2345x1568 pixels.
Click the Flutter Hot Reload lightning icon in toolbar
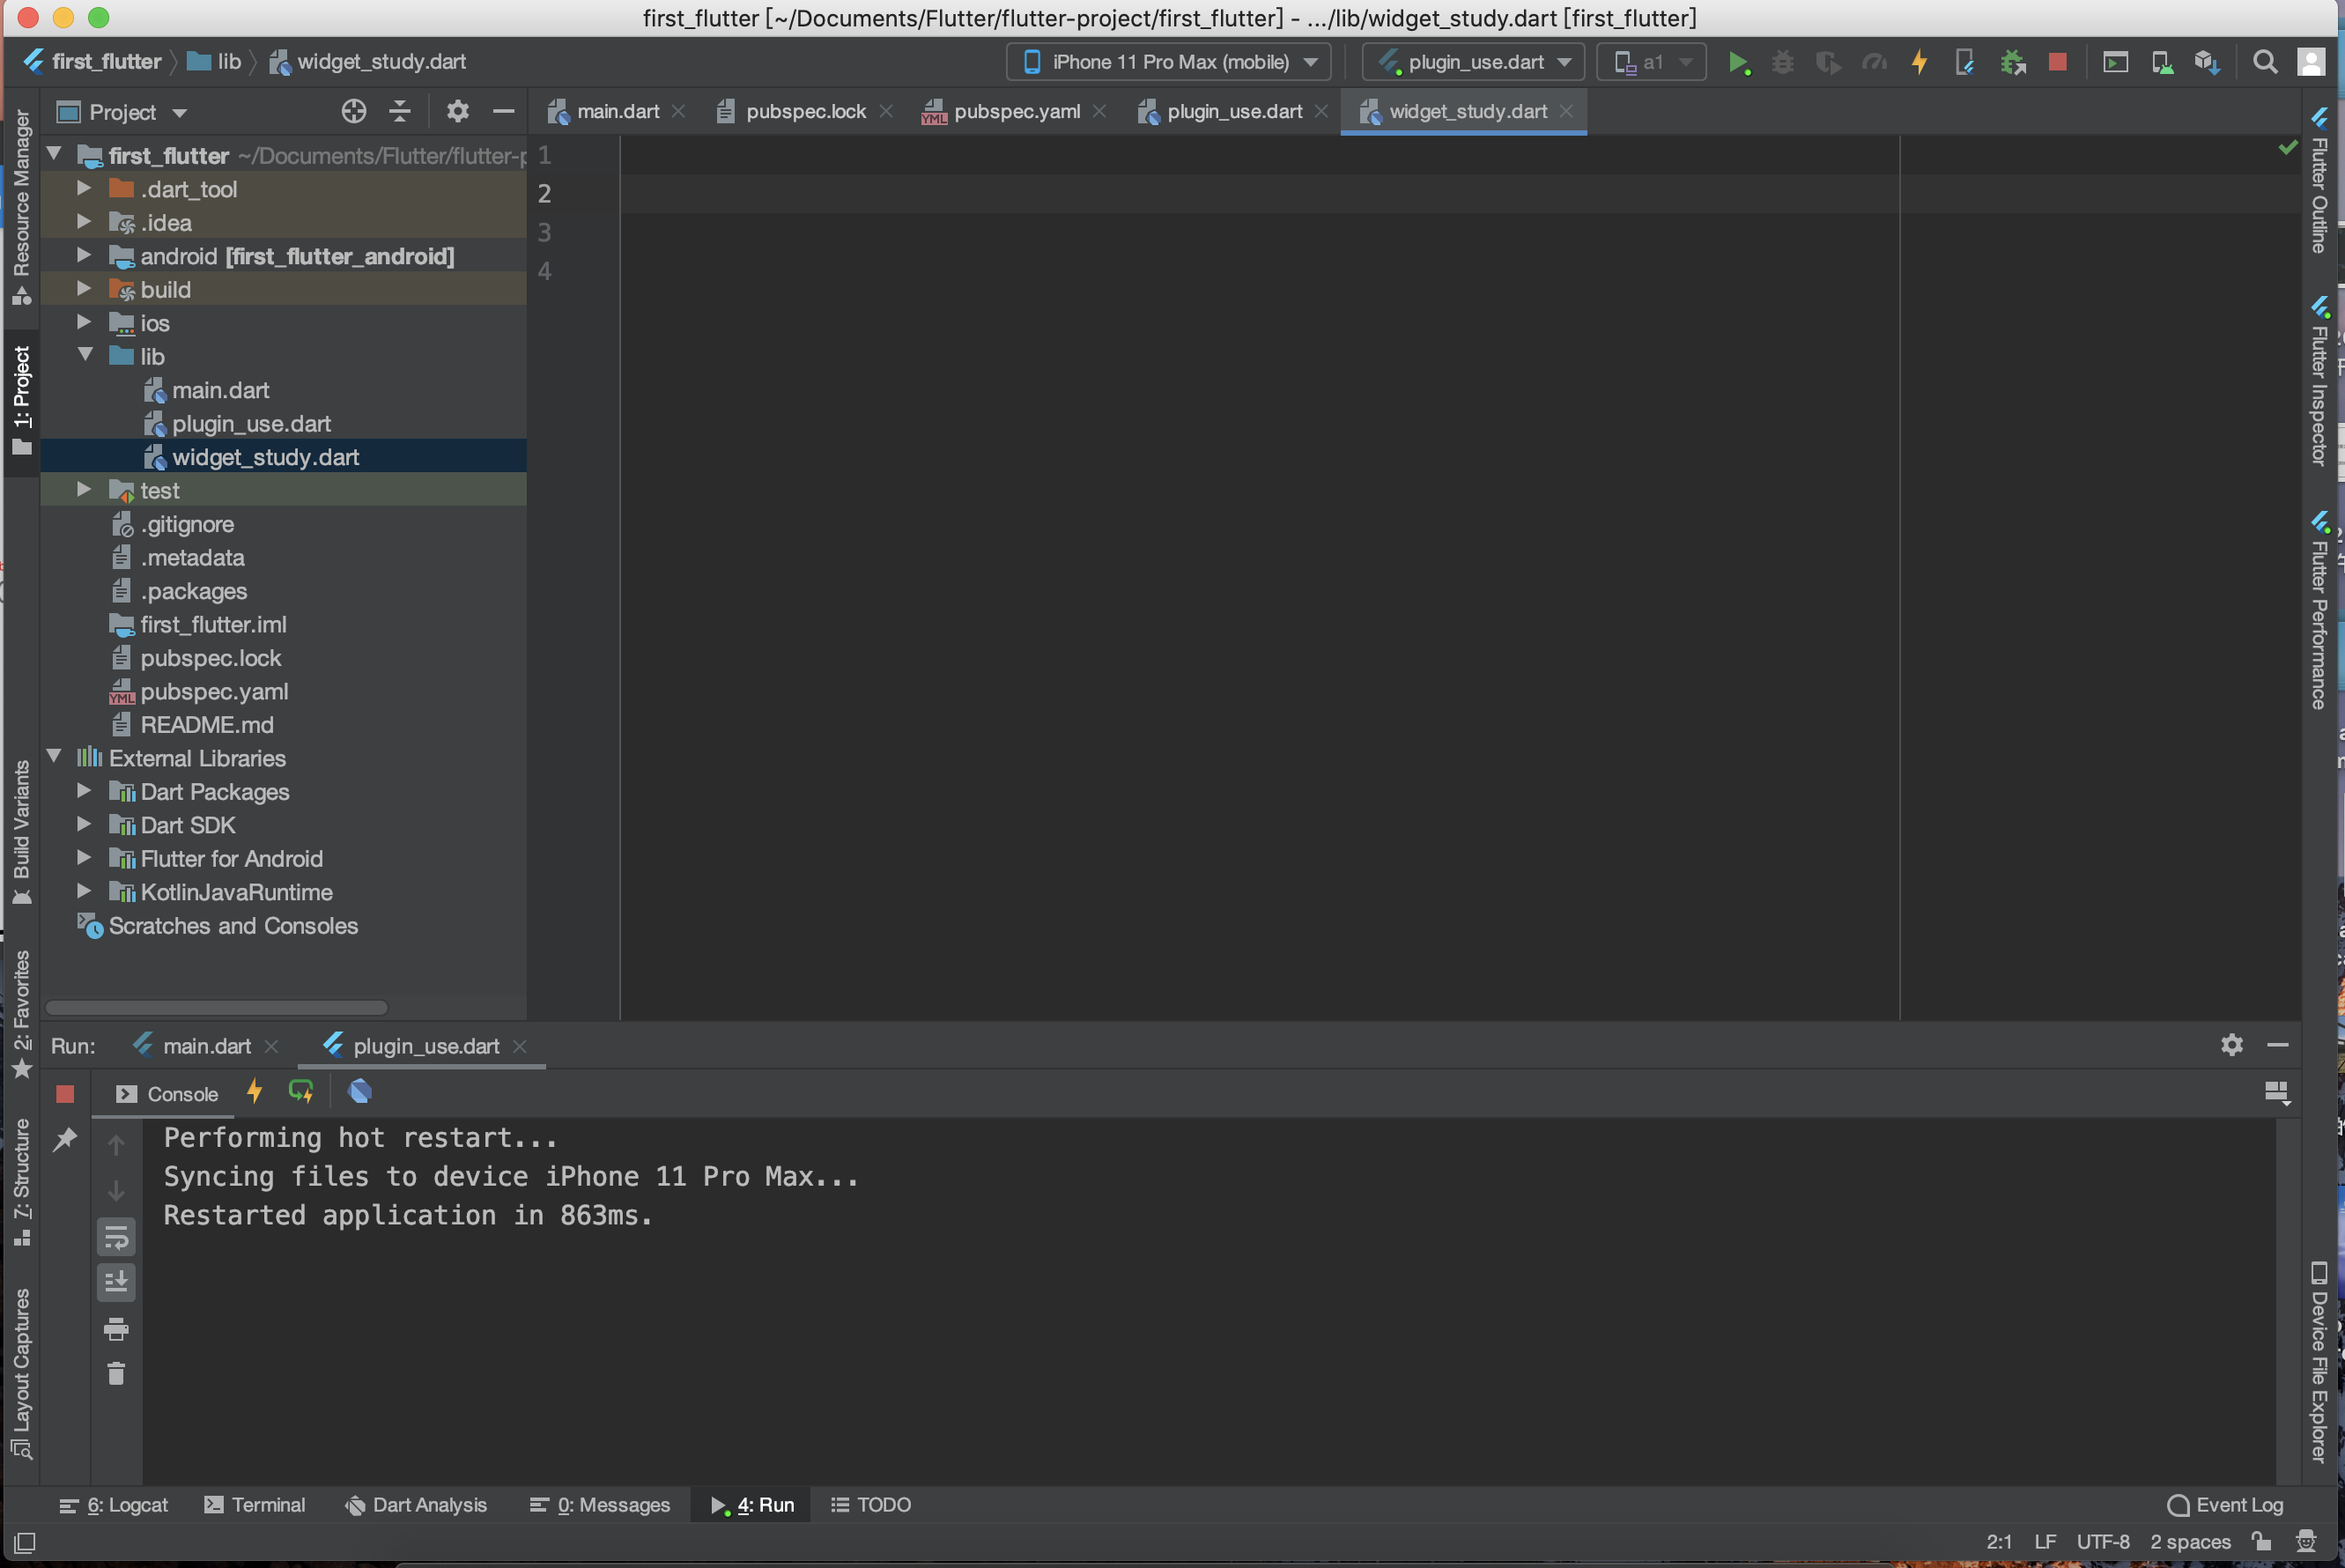point(1919,62)
